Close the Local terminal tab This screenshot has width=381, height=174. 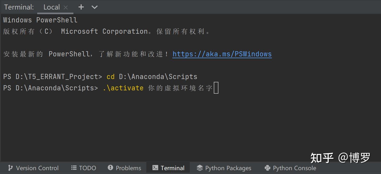pyautogui.click(x=66, y=7)
